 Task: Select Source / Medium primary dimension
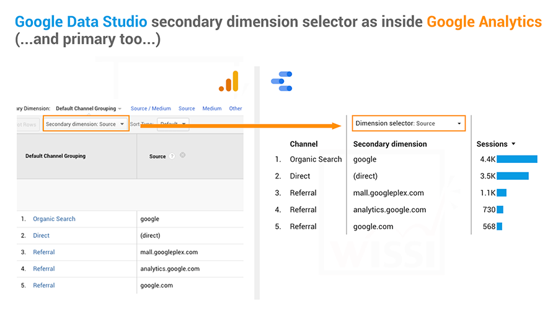point(151,108)
